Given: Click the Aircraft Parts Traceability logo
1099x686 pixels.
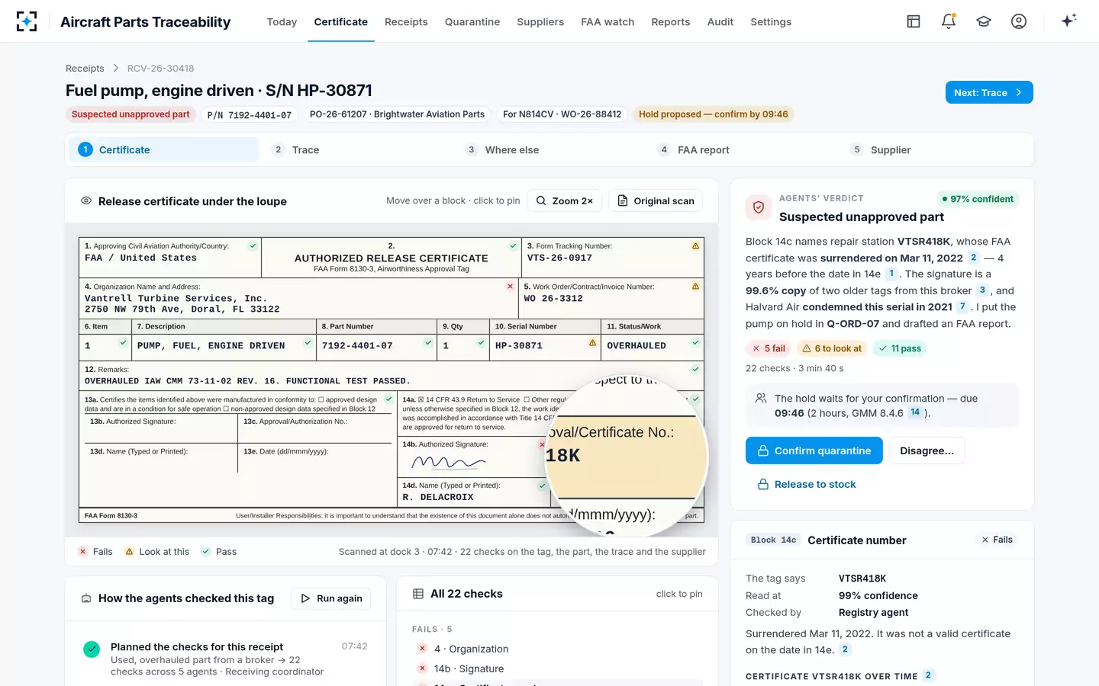Looking at the screenshot, I should (x=27, y=21).
